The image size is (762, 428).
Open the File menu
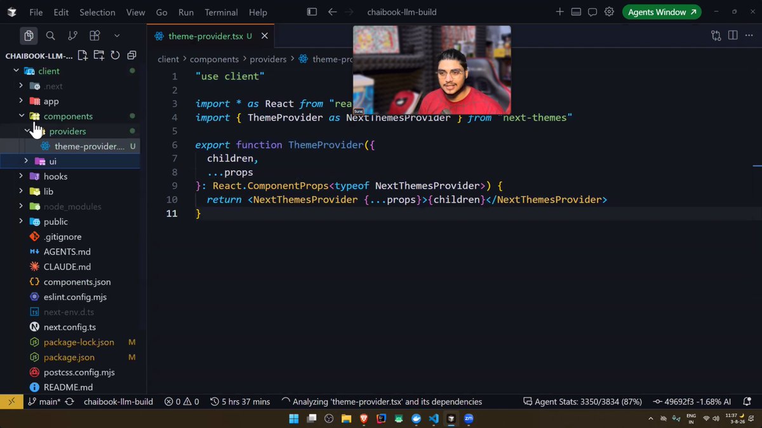tap(36, 12)
